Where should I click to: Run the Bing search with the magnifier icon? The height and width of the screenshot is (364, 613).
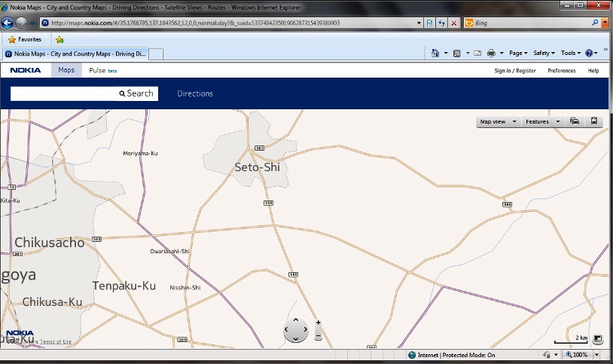595,23
